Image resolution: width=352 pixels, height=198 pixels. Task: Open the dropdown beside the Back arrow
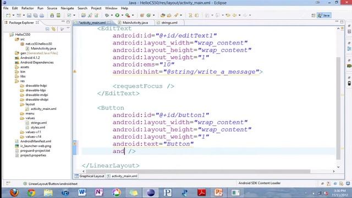click(240, 15)
